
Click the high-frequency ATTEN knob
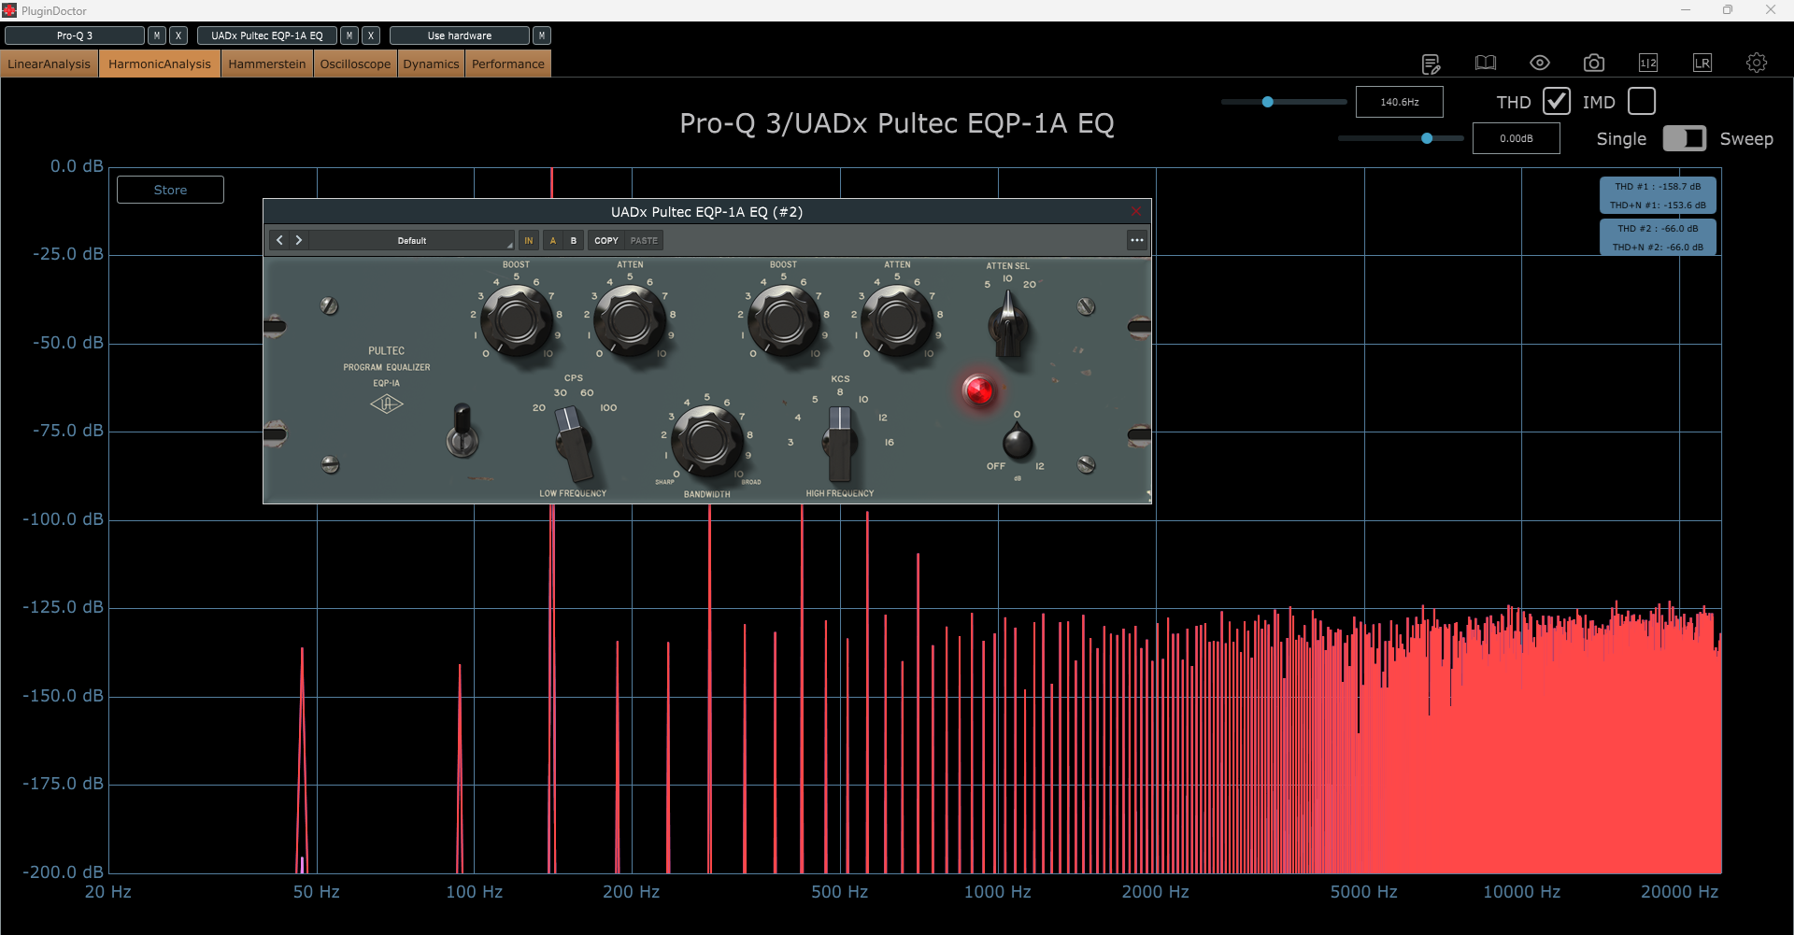point(897,320)
